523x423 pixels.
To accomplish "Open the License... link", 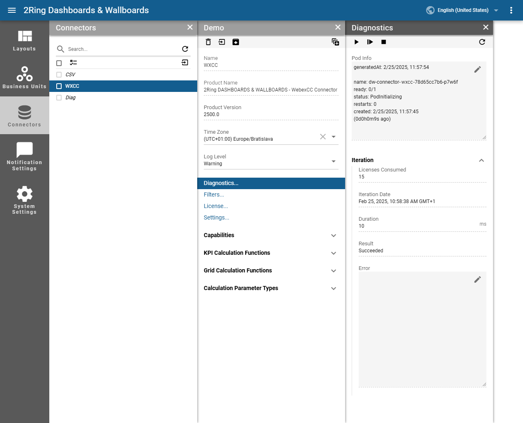I will tap(216, 206).
